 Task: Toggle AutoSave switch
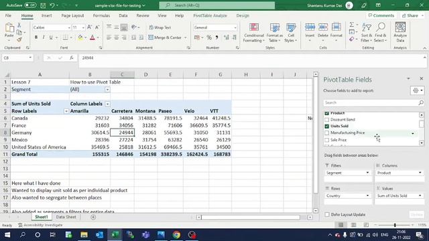(x=29, y=5)
